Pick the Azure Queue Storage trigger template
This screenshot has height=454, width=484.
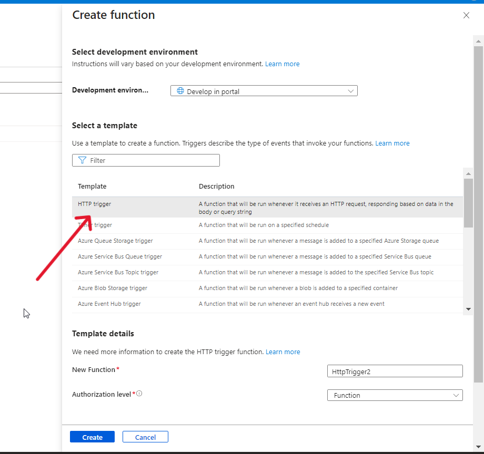click(115, 241)
